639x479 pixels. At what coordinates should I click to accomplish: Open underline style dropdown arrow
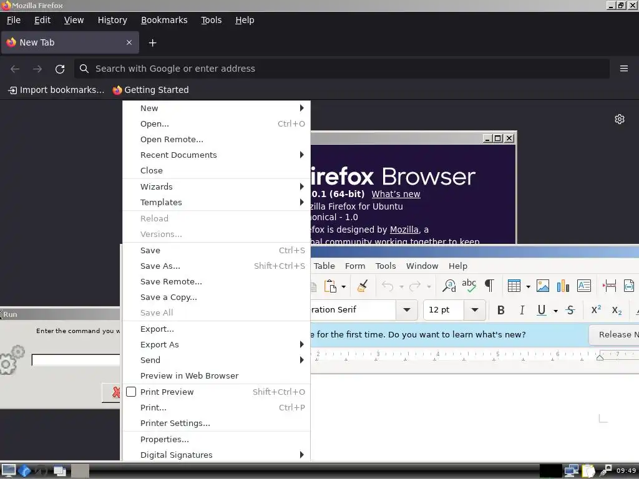click(x=555, y=311)
